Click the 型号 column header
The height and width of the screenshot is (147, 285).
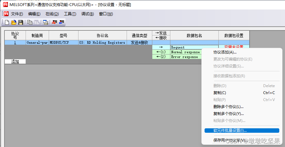tap(64, 35)
